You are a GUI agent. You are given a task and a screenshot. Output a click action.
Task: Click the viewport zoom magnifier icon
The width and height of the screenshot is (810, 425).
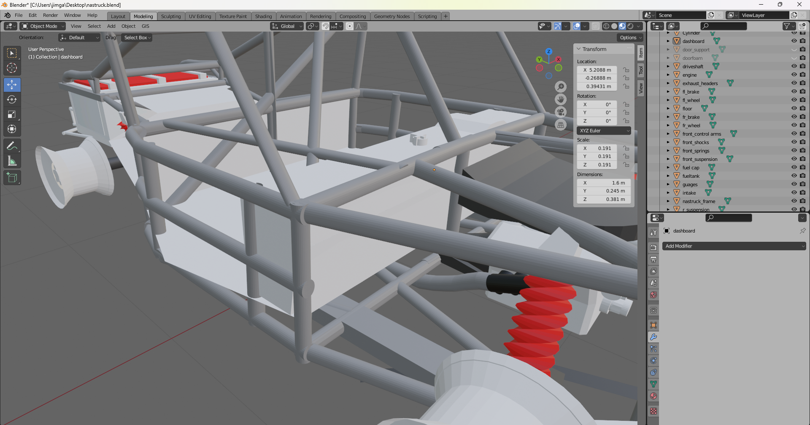[x=561, y=87]
